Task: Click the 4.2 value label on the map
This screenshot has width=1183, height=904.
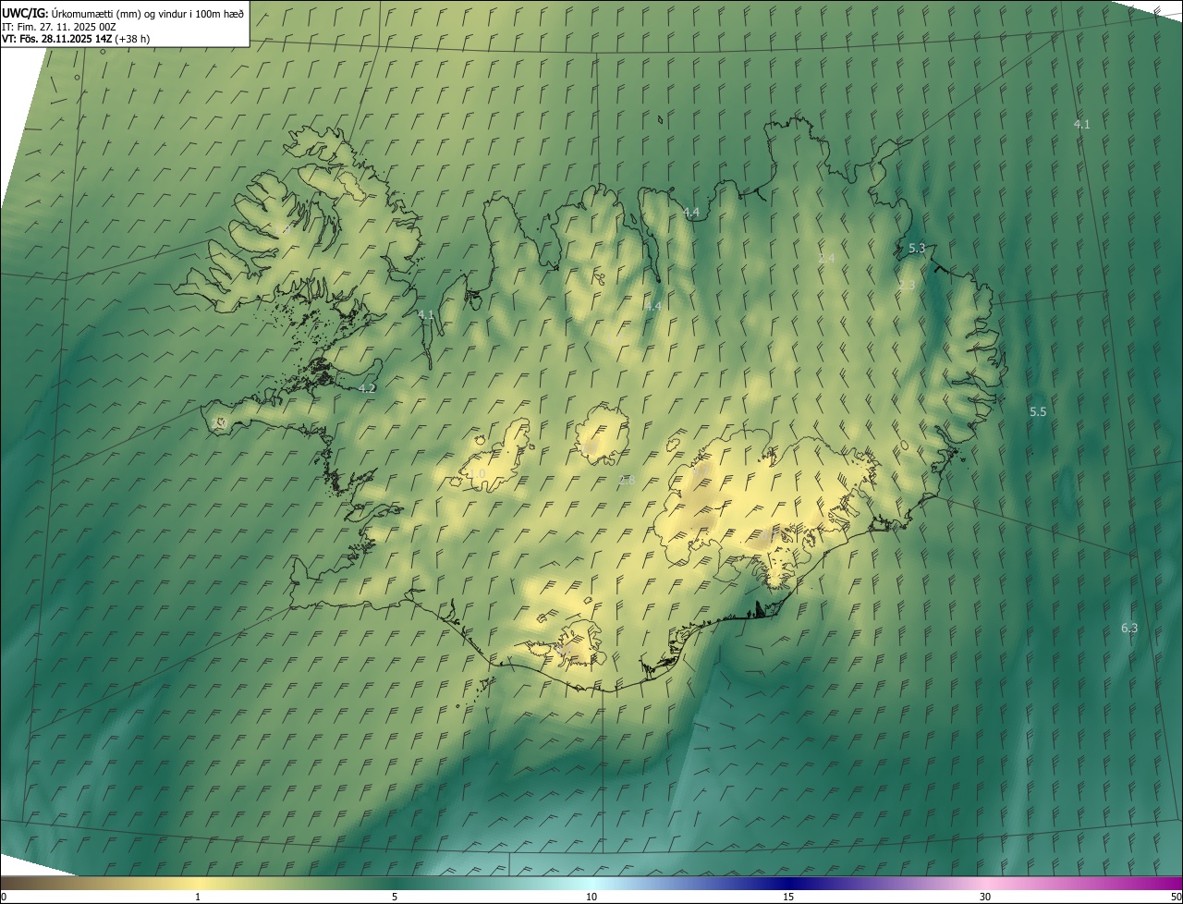Action: click(367, 389)
